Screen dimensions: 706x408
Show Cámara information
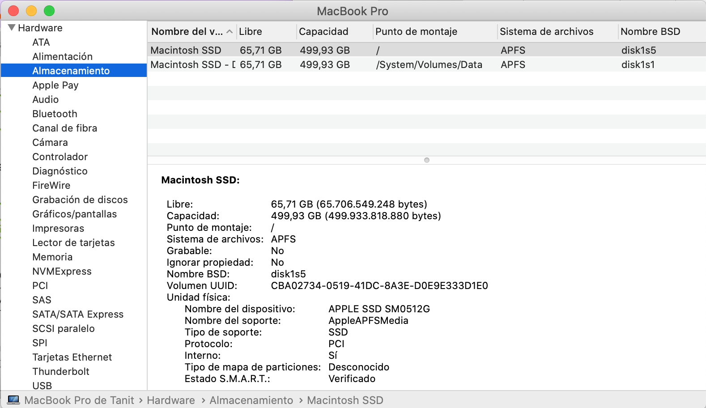[x=50, y=142]
